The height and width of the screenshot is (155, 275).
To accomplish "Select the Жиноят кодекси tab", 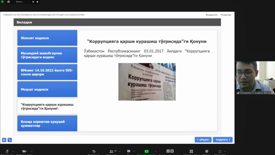I will pos(47,38).
